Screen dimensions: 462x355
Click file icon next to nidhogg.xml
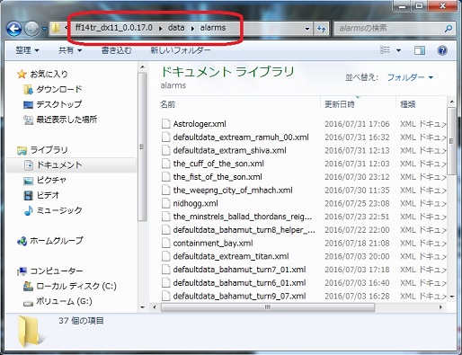pos(165,203)
